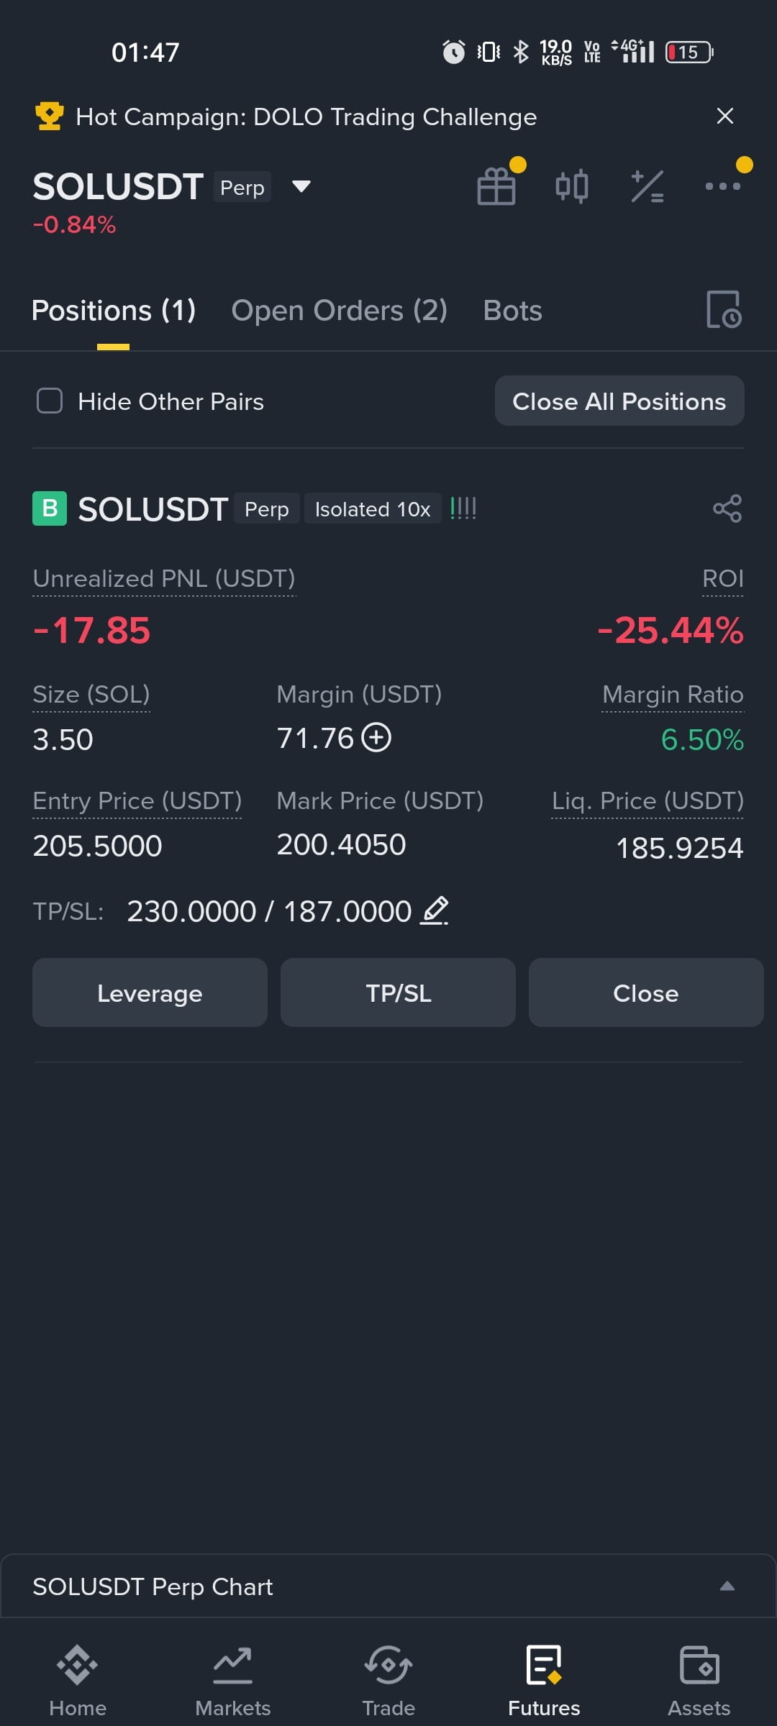Expand the SOLUSDT Perp pair dropdown arrow
Image resolution: width=777 pixels, height=1726 pixels.
(x=301, y=187)
